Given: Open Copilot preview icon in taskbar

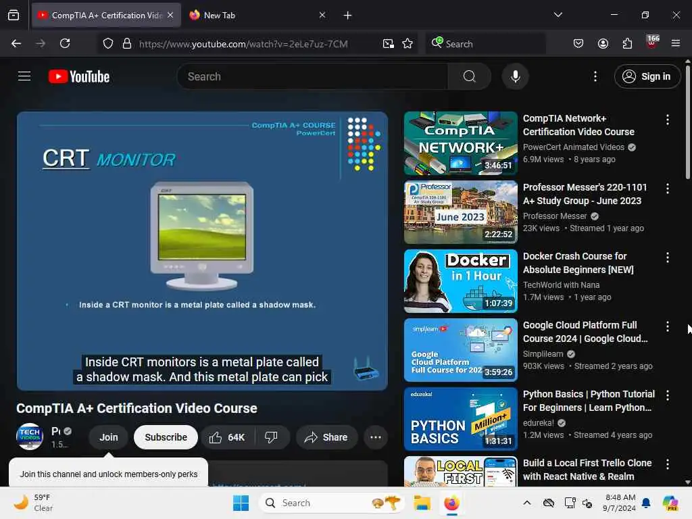Looking at the screenshot, I should point(670,503).
